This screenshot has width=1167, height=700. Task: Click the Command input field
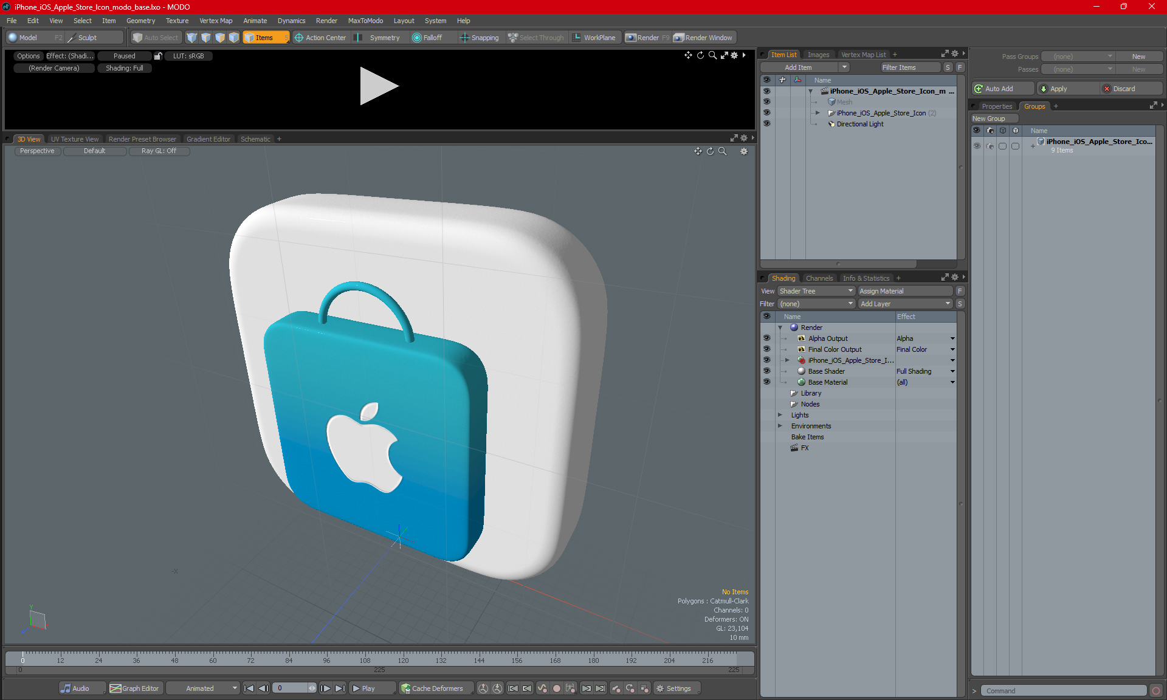pyautogui.click(x=1065, y=691)
